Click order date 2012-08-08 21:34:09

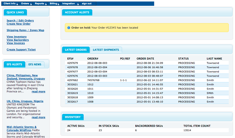click(150, 63)
